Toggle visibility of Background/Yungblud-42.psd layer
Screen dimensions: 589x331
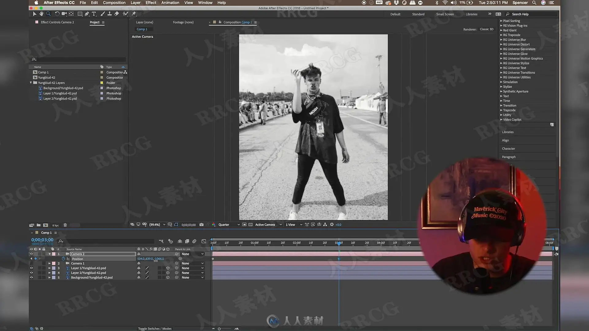pos(31,277)
